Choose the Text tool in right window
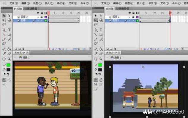 tap(101, 30)
